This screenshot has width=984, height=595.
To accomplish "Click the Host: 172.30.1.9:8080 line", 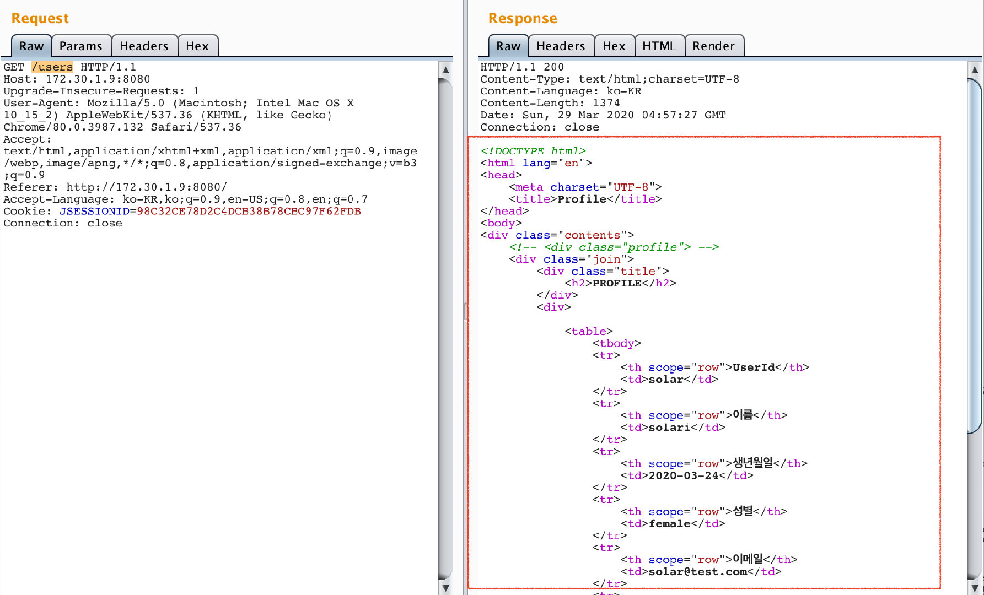I will click(77, 79).
